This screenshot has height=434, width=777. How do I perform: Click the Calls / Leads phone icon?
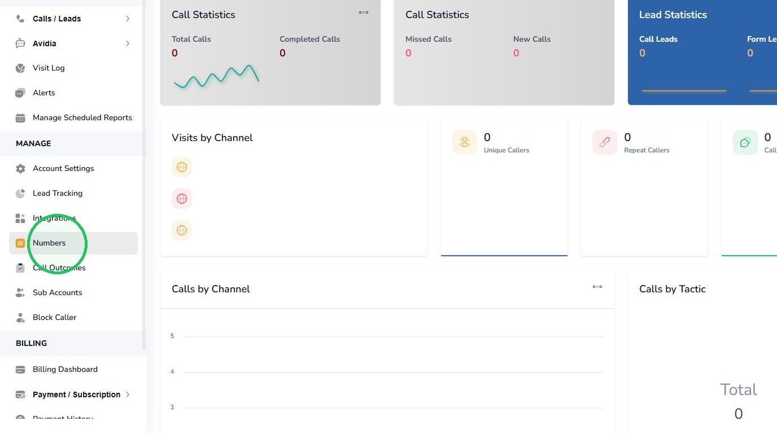coord(20,19)
